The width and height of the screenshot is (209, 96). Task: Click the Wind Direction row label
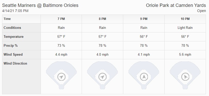[x=15, y=63]
